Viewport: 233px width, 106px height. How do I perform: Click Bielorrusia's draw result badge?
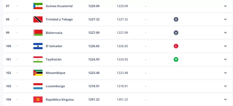pos(176,33)
